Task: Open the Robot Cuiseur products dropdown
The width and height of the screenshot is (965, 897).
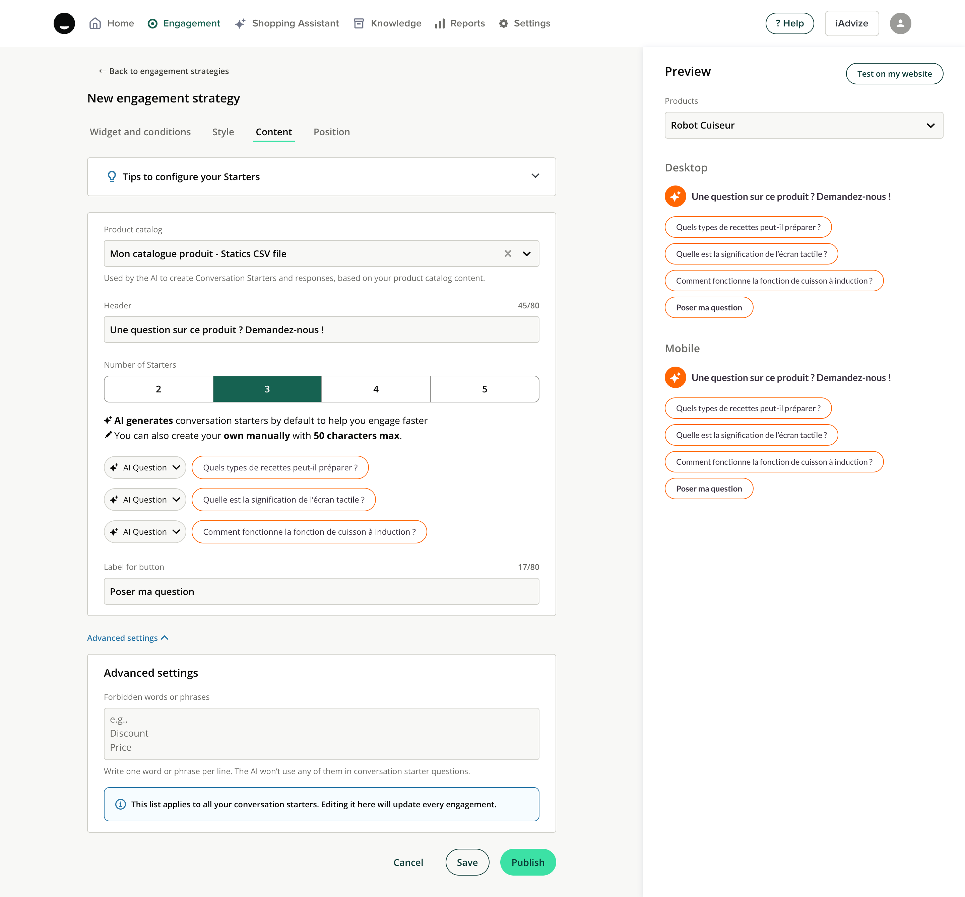Action: coord(803,125)
